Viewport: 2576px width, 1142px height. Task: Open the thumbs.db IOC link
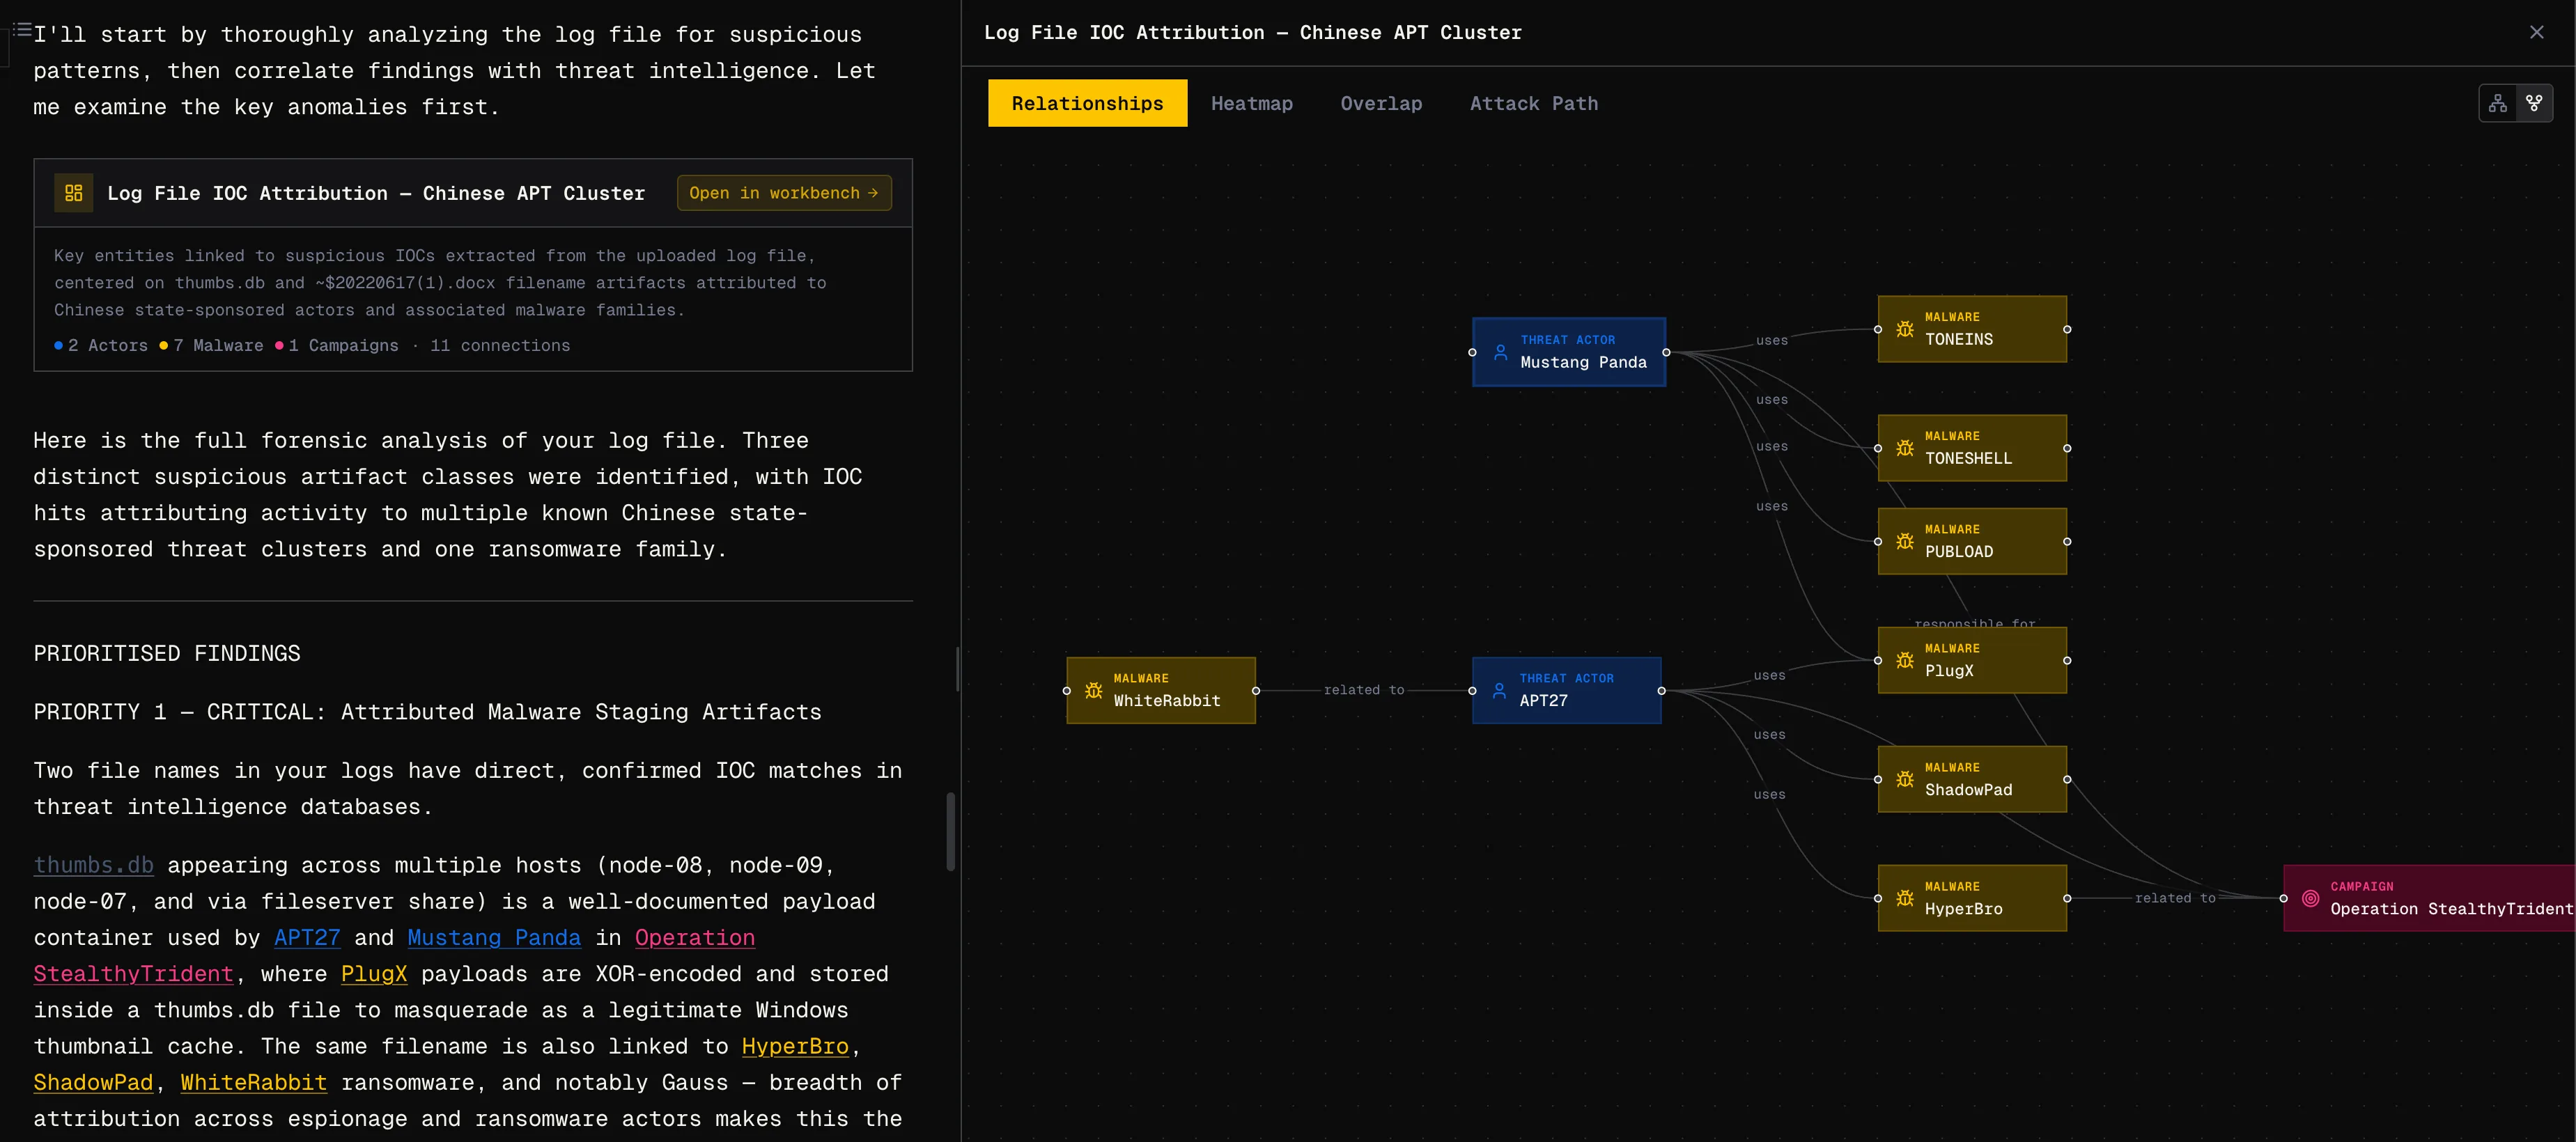[93, 865]
